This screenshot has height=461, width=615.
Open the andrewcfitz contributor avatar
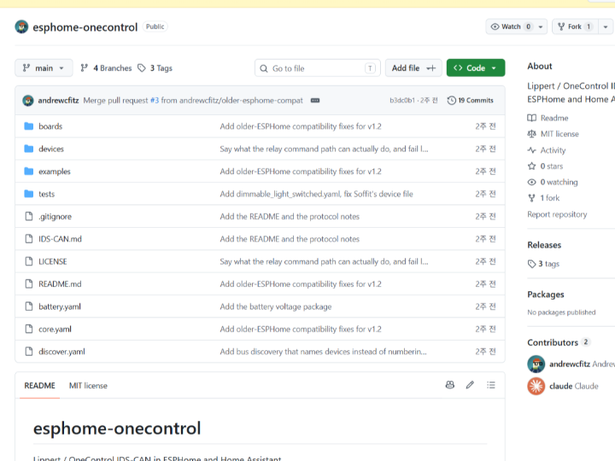pyautogui.click(x=536, y=365)
